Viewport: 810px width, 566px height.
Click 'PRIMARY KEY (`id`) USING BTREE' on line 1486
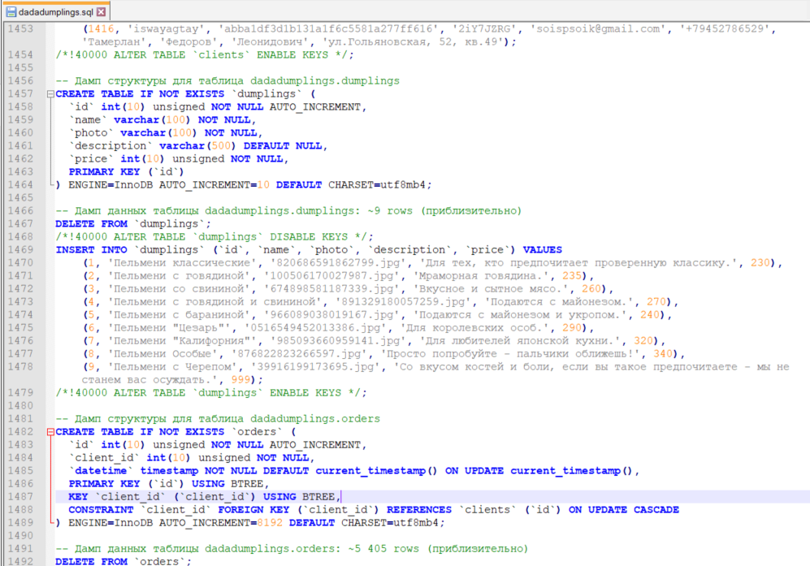(166, 484)
